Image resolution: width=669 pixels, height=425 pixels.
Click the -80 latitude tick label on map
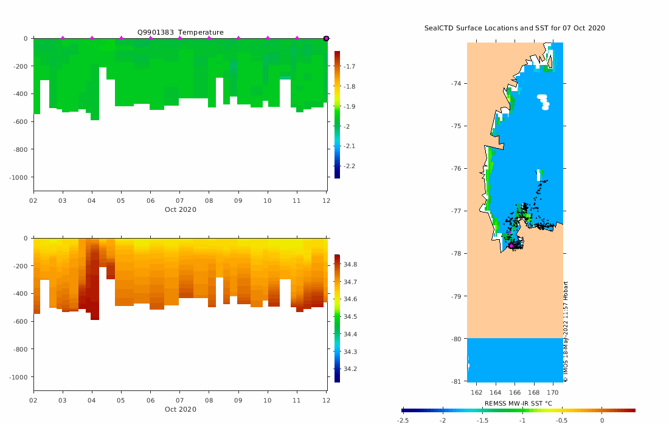click(456, 339)
